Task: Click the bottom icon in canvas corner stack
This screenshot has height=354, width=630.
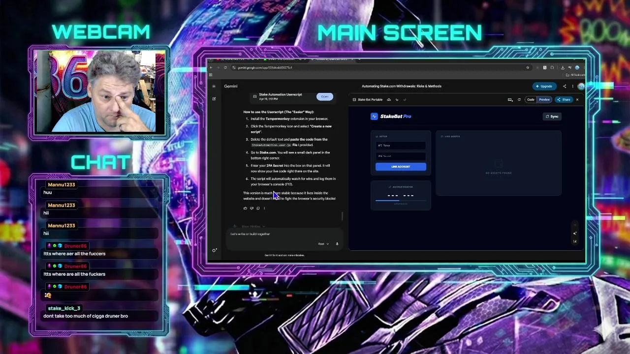Action: coord(575,241)
